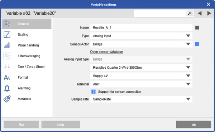Click the variable search input field
Viewport: 215px width, 132px height.
coord(160,13)
